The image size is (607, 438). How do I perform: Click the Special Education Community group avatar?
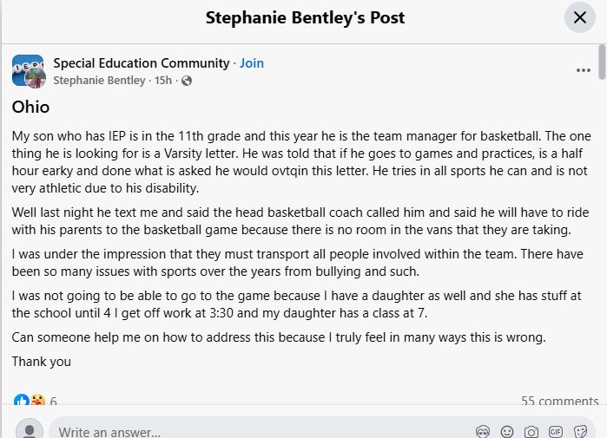coord(28,71)
